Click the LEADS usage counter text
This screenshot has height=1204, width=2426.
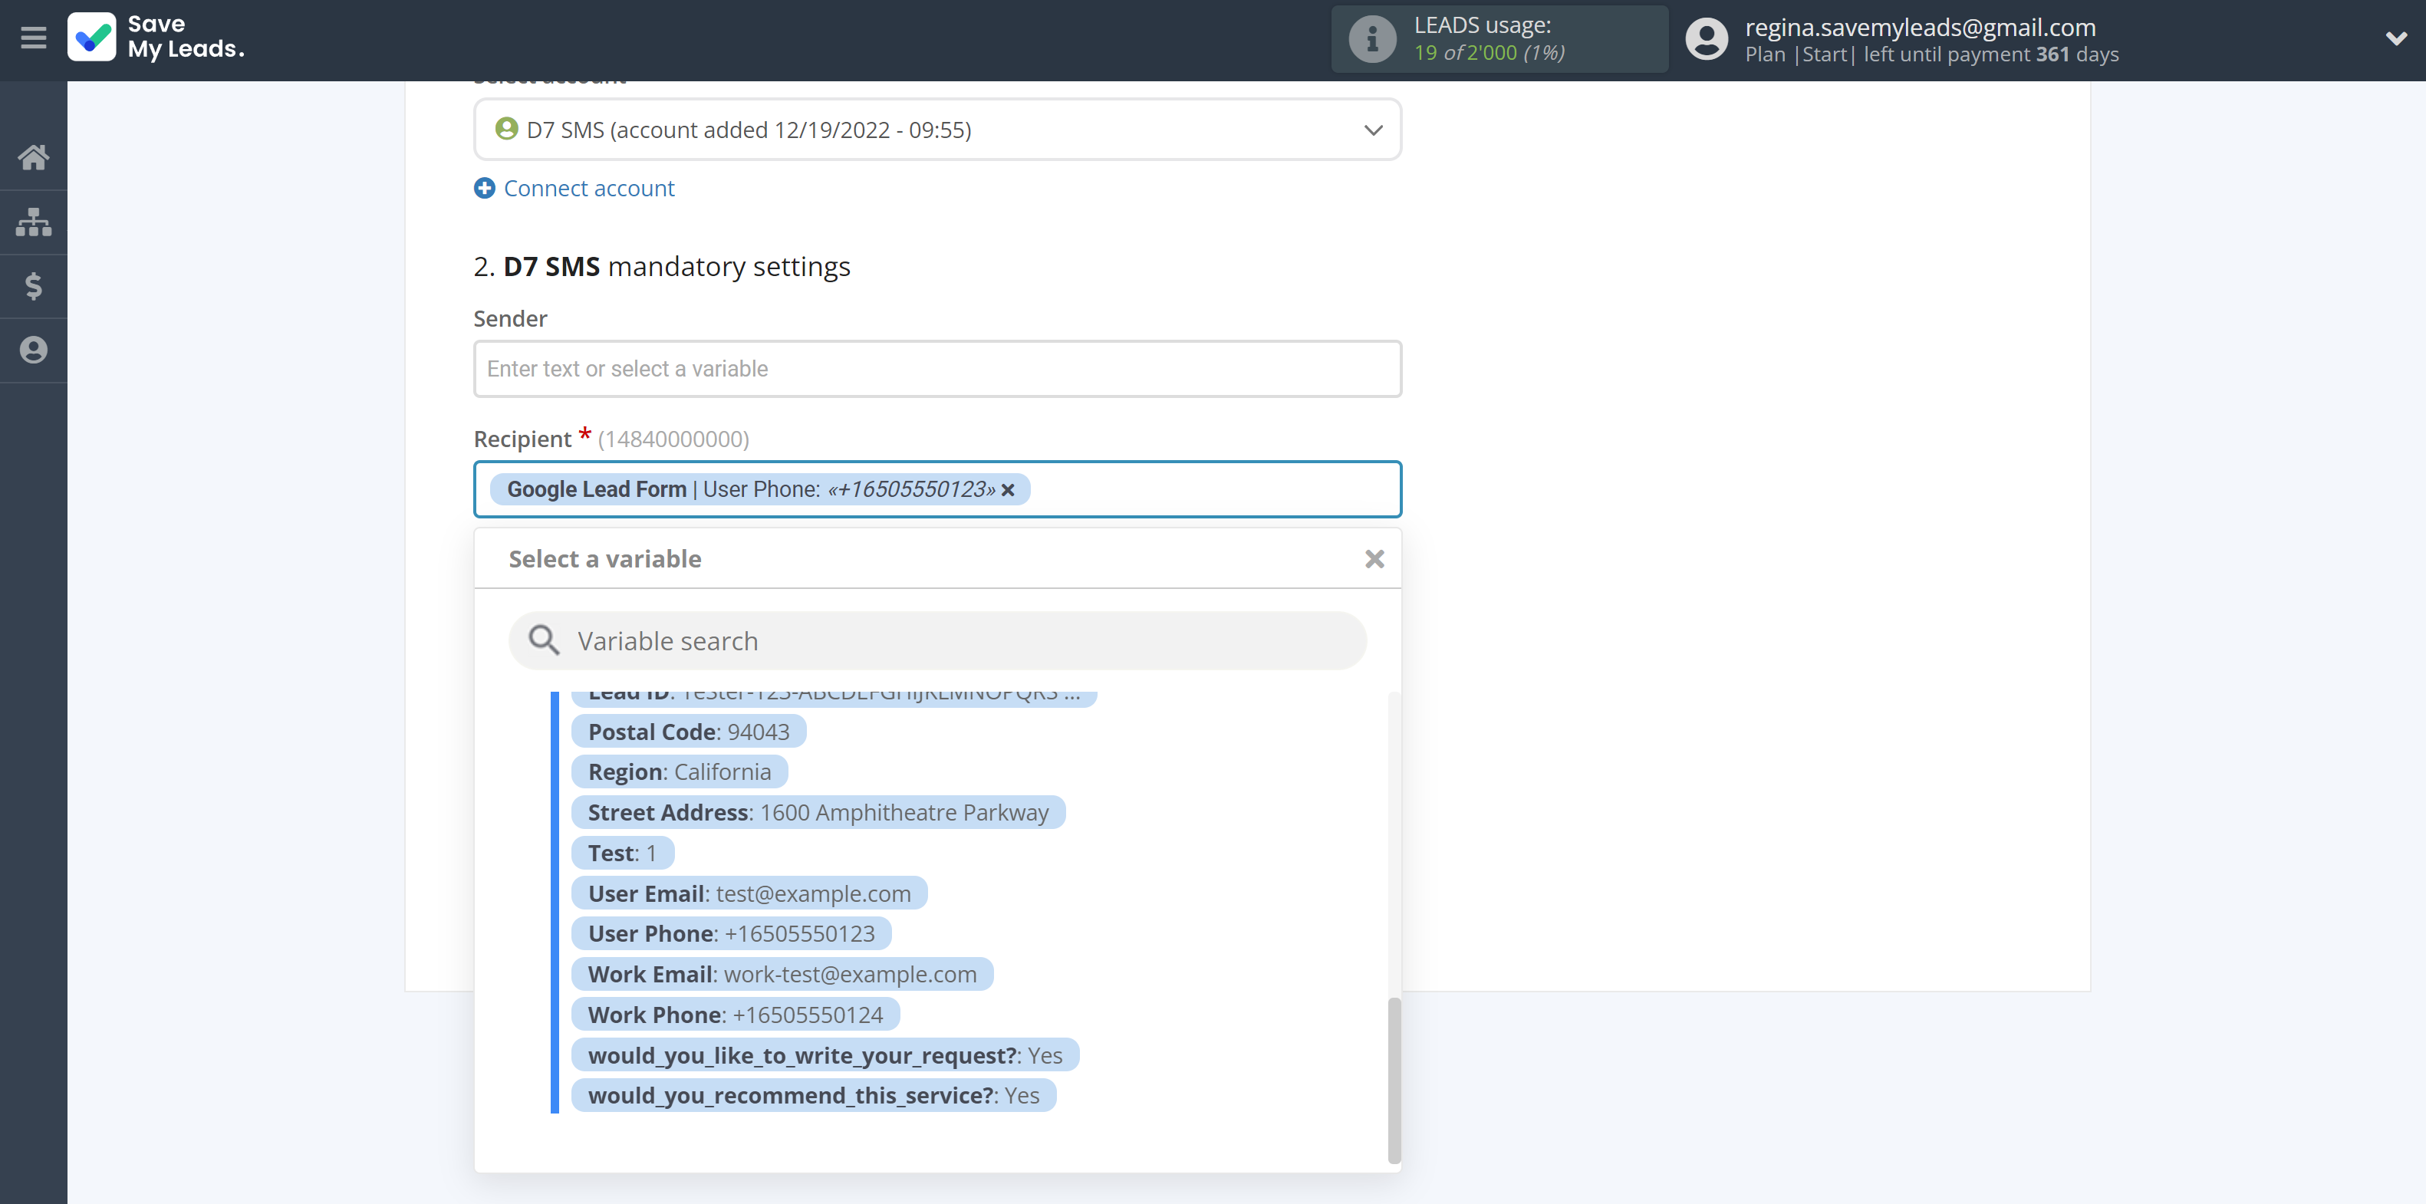(1489, 53)
